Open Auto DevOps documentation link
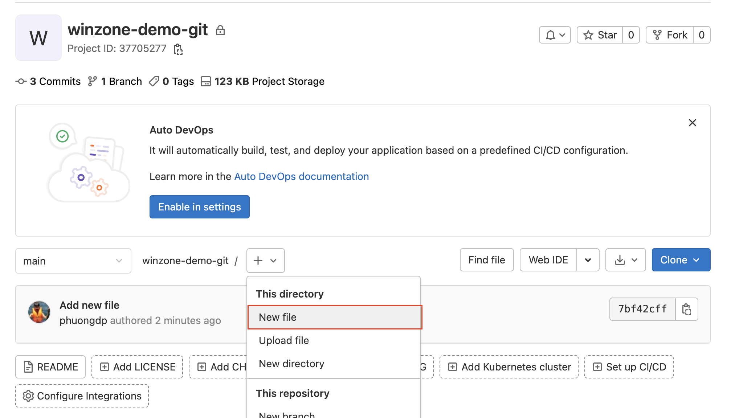731x418 pixels. [x=301, y=176]
